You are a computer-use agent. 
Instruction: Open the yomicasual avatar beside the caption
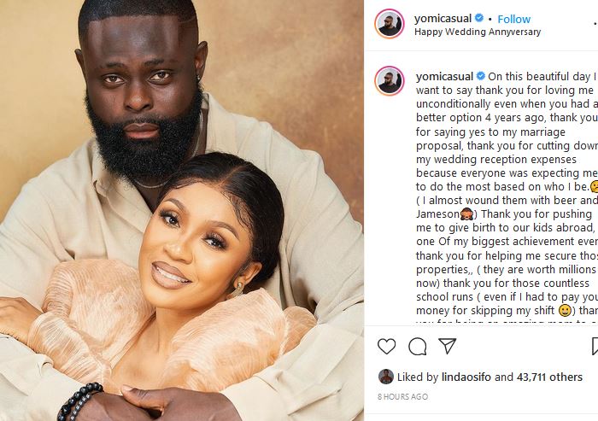389,81
